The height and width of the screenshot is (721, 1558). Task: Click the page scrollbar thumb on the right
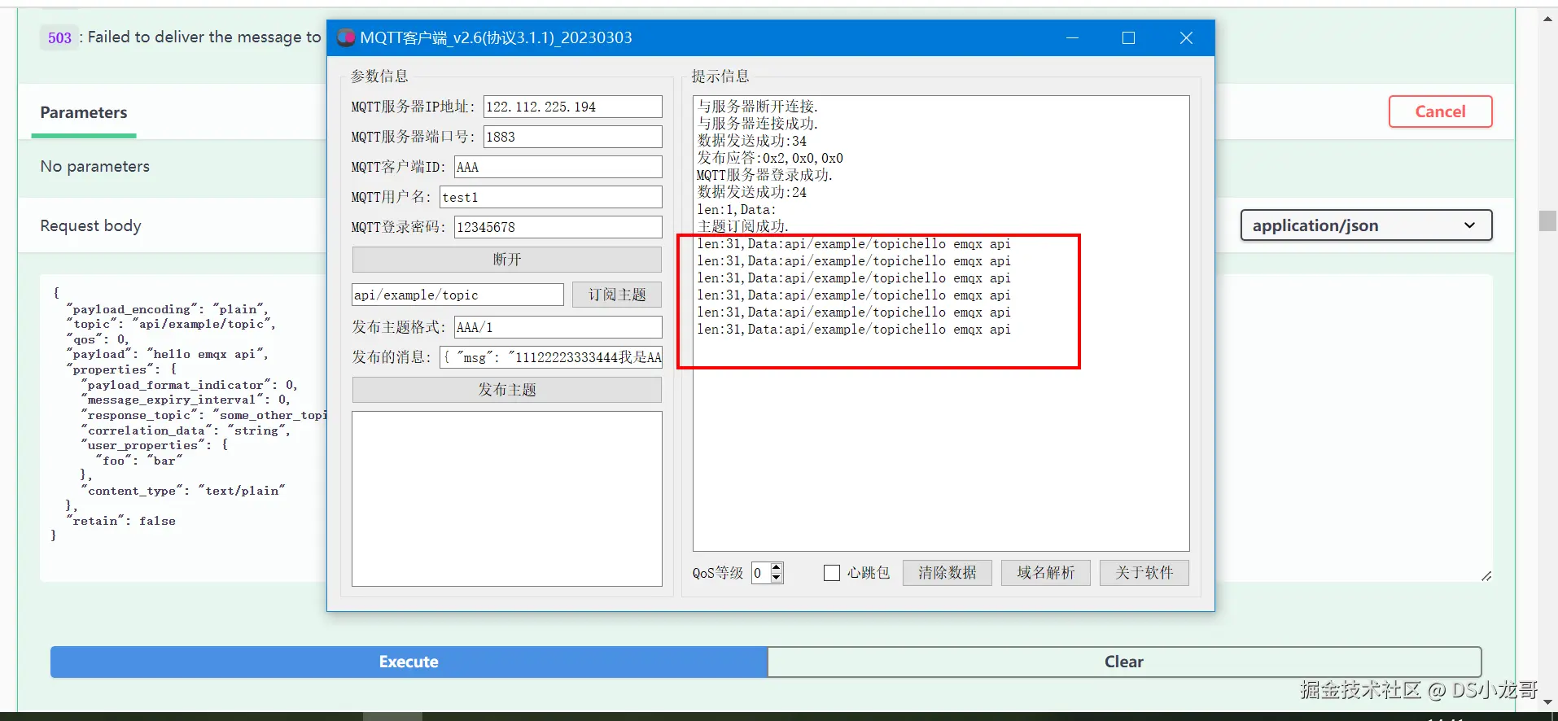(x=1547, y=221)
